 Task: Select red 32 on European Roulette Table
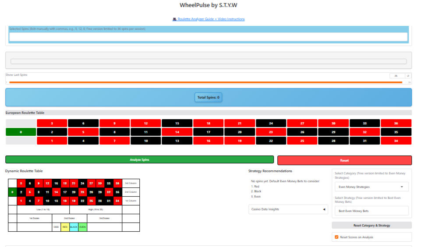click(x=364, y=132)
